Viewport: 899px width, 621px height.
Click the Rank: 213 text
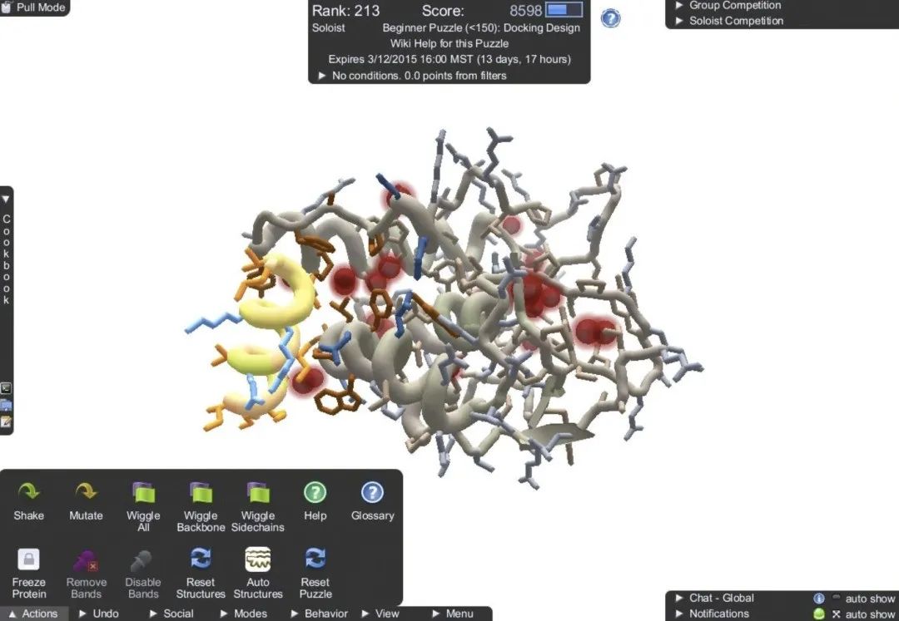coord(345,11)
